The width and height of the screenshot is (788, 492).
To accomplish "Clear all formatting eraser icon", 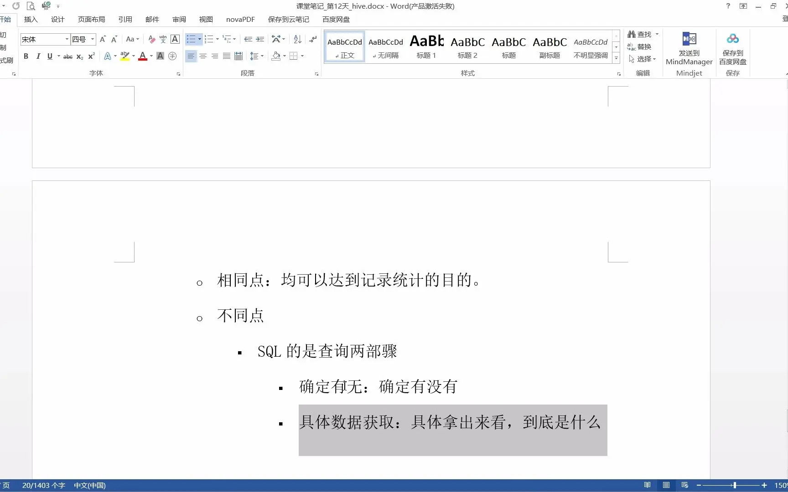I will [x=152, y=39].
